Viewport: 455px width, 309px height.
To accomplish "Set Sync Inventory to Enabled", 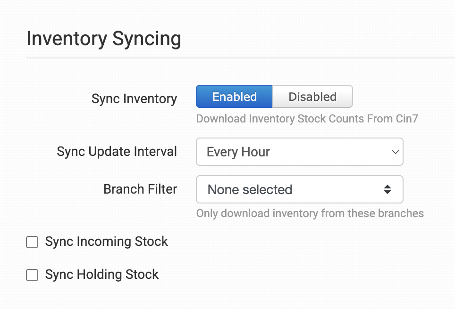I will click(x=234, y=97).
